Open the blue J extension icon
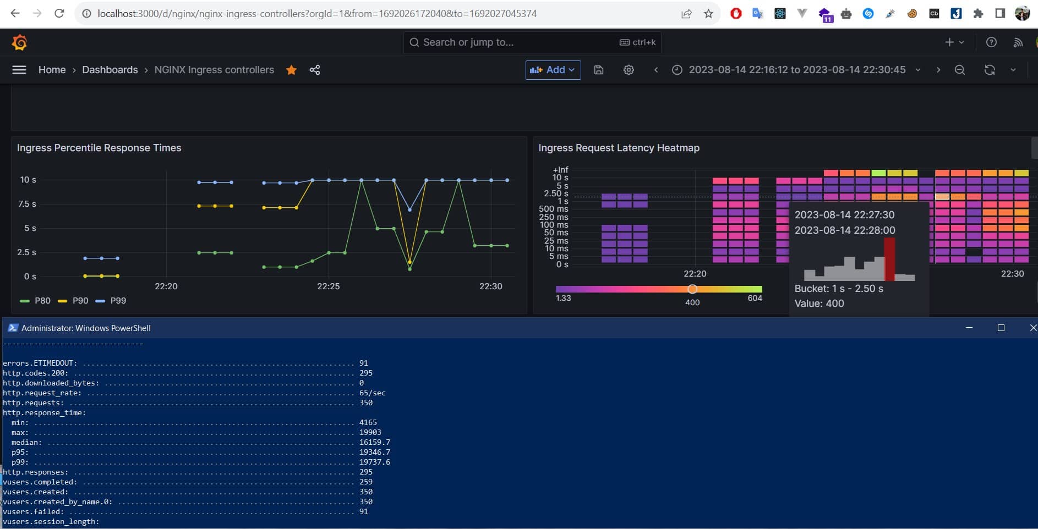The image size is (1038, 529). [956, 14]
